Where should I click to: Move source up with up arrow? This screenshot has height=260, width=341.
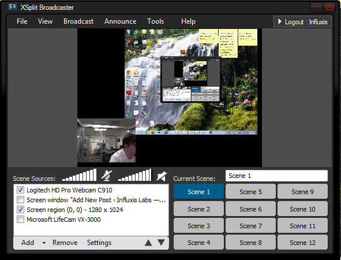tap(148, 243)
